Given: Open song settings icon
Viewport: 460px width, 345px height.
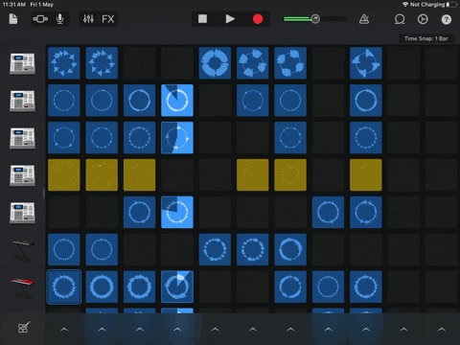Looking at the screenshot, I should pyautogui.click(x=423, y=19).
